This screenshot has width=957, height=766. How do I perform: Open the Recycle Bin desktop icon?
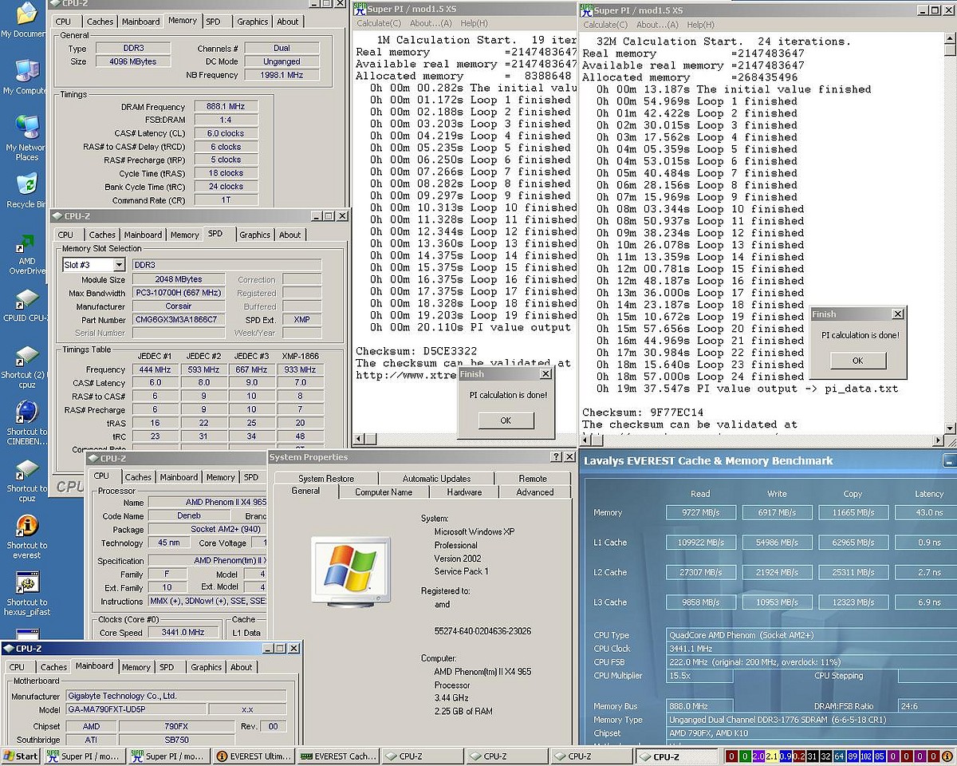coord(26,191)
